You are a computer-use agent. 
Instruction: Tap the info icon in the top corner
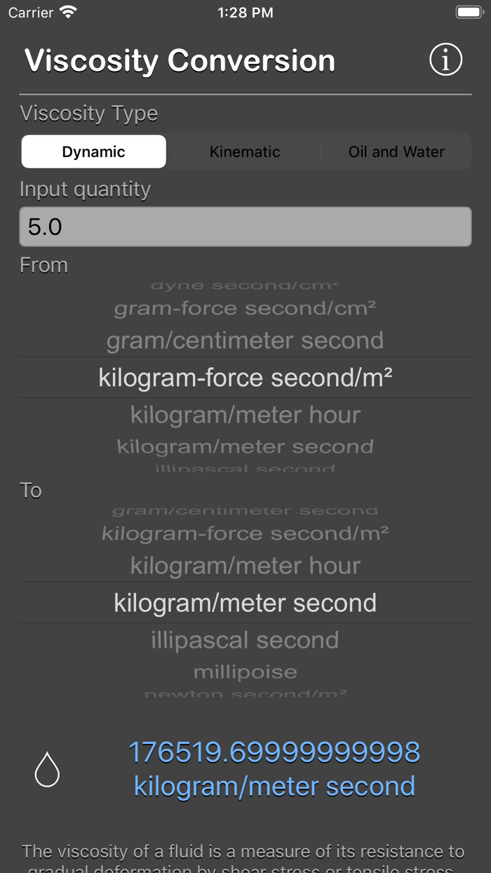coord(445,60)
